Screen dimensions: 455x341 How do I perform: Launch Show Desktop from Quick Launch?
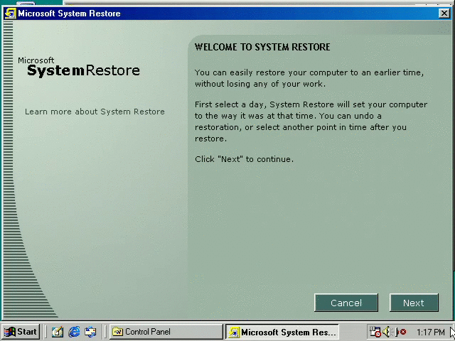(x=57, y=332)
